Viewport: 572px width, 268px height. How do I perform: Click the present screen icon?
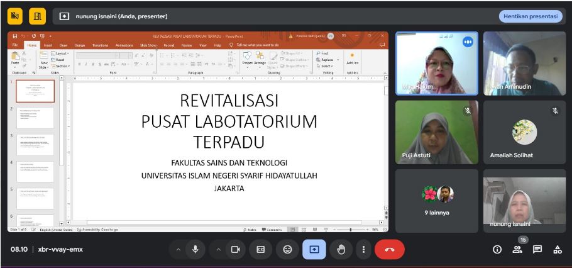[314, 249]
